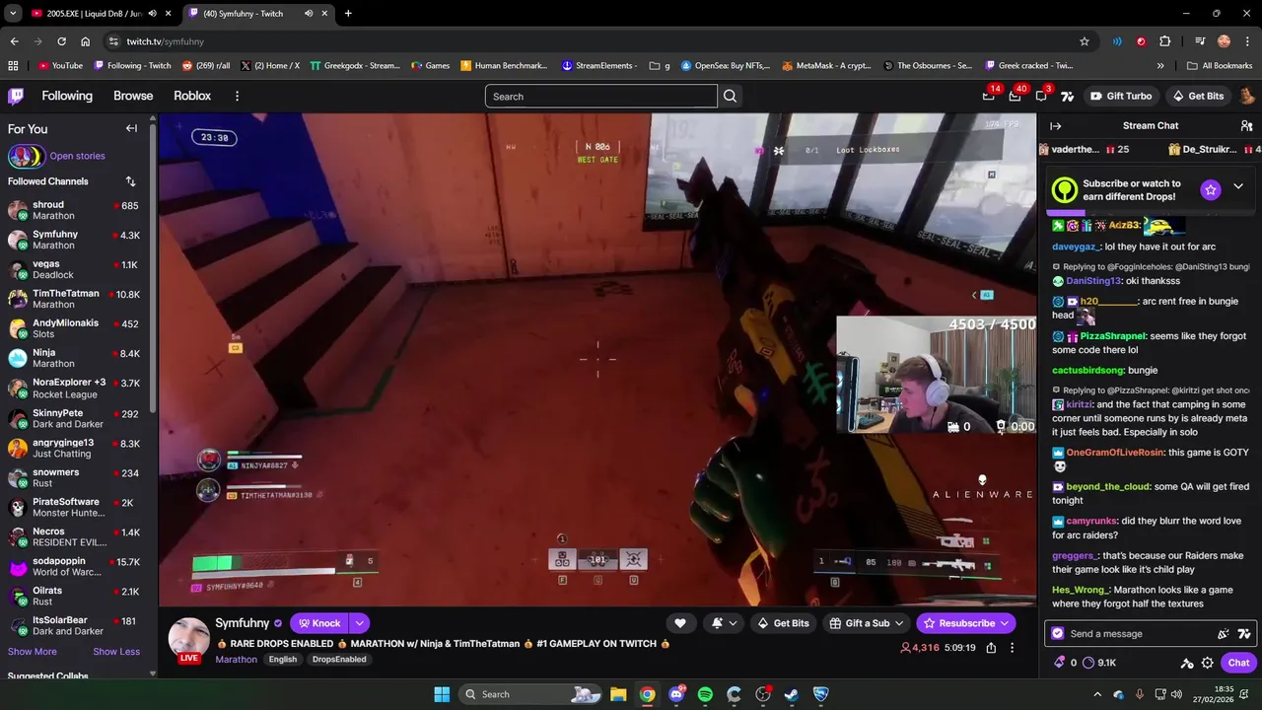Toggle the follow heart button

[x=680, y=623]
